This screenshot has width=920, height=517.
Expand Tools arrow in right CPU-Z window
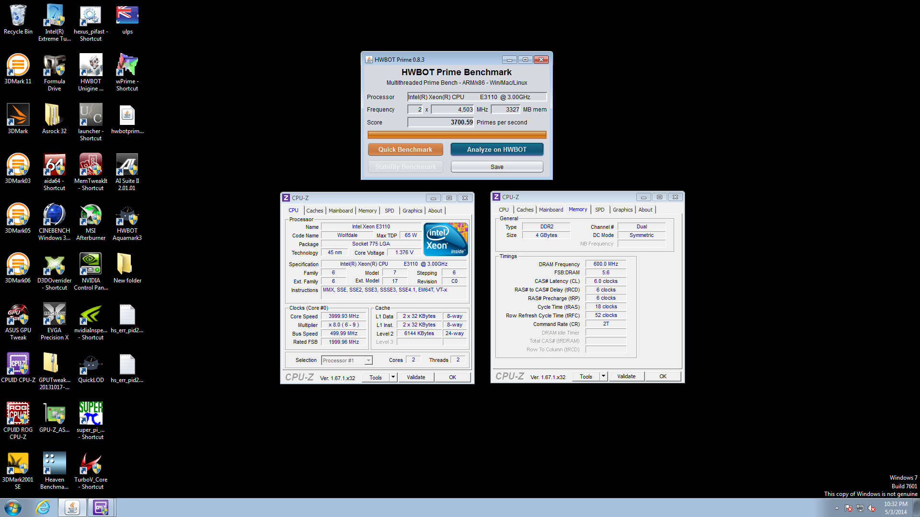[x=603, y=376]
